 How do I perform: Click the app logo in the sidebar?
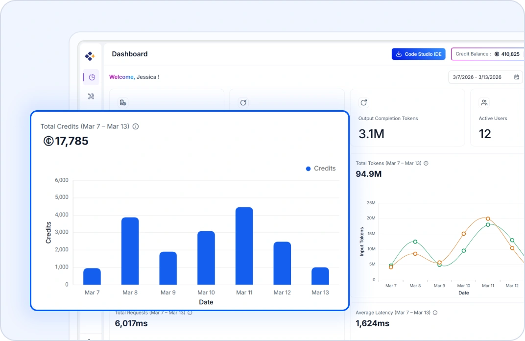tap(90, 55)
